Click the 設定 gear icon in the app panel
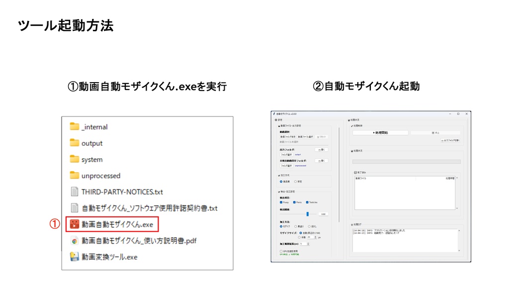This screenshot has width=509, height=302. tap(275, 120)
